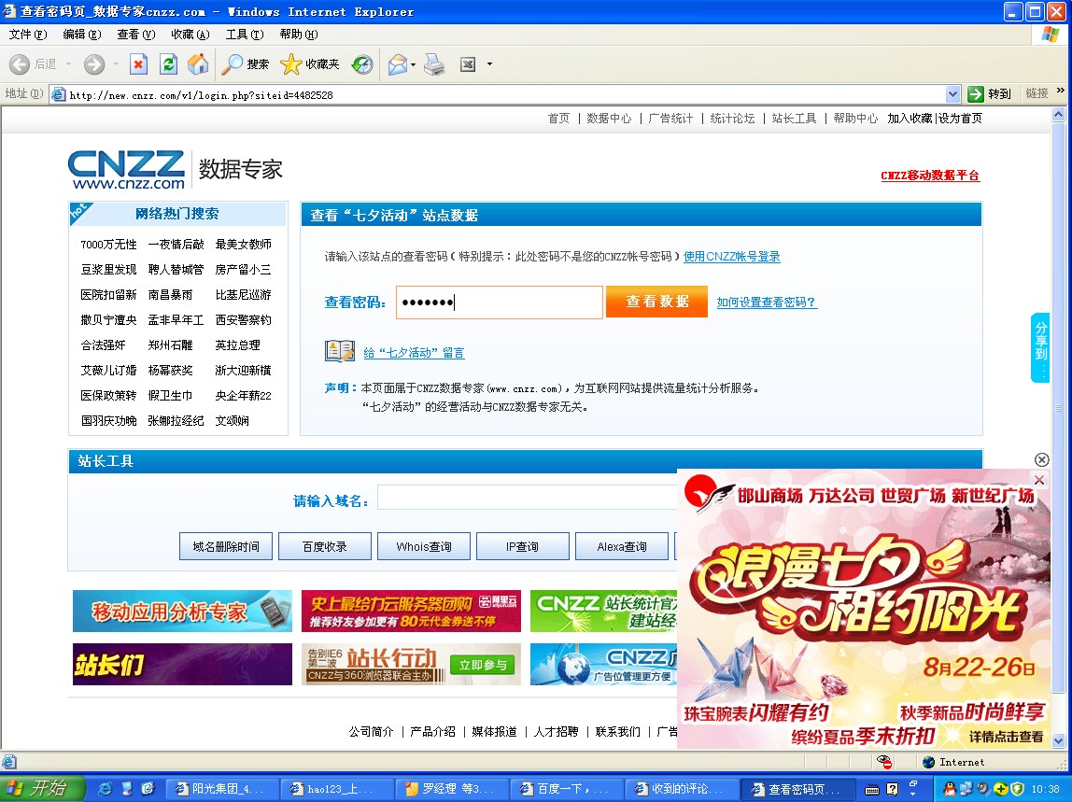This screenshot has height=802, width=1072.
Task: Click the Internet zone globe in status bar
Action: 928,763
